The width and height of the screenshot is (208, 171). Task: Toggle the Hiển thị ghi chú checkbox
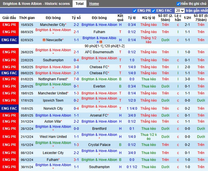click(178, 4)
